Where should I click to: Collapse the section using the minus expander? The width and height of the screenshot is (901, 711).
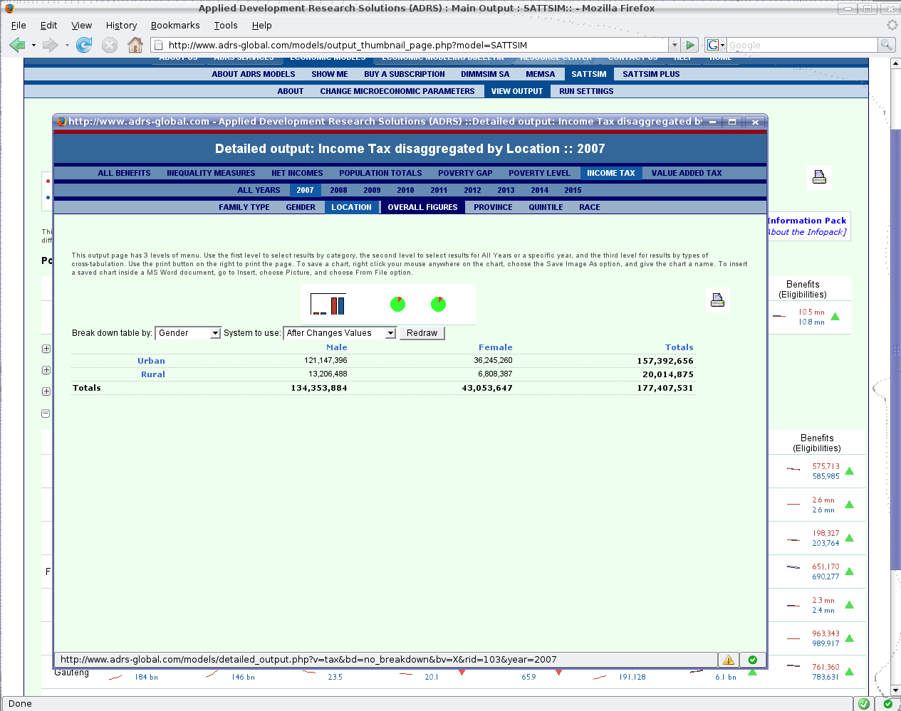pyautogui.click(x=46, y=414)
